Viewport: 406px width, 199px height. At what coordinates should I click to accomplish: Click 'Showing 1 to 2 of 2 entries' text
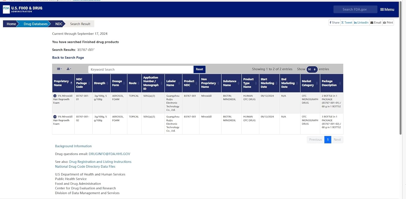[272, 69]
